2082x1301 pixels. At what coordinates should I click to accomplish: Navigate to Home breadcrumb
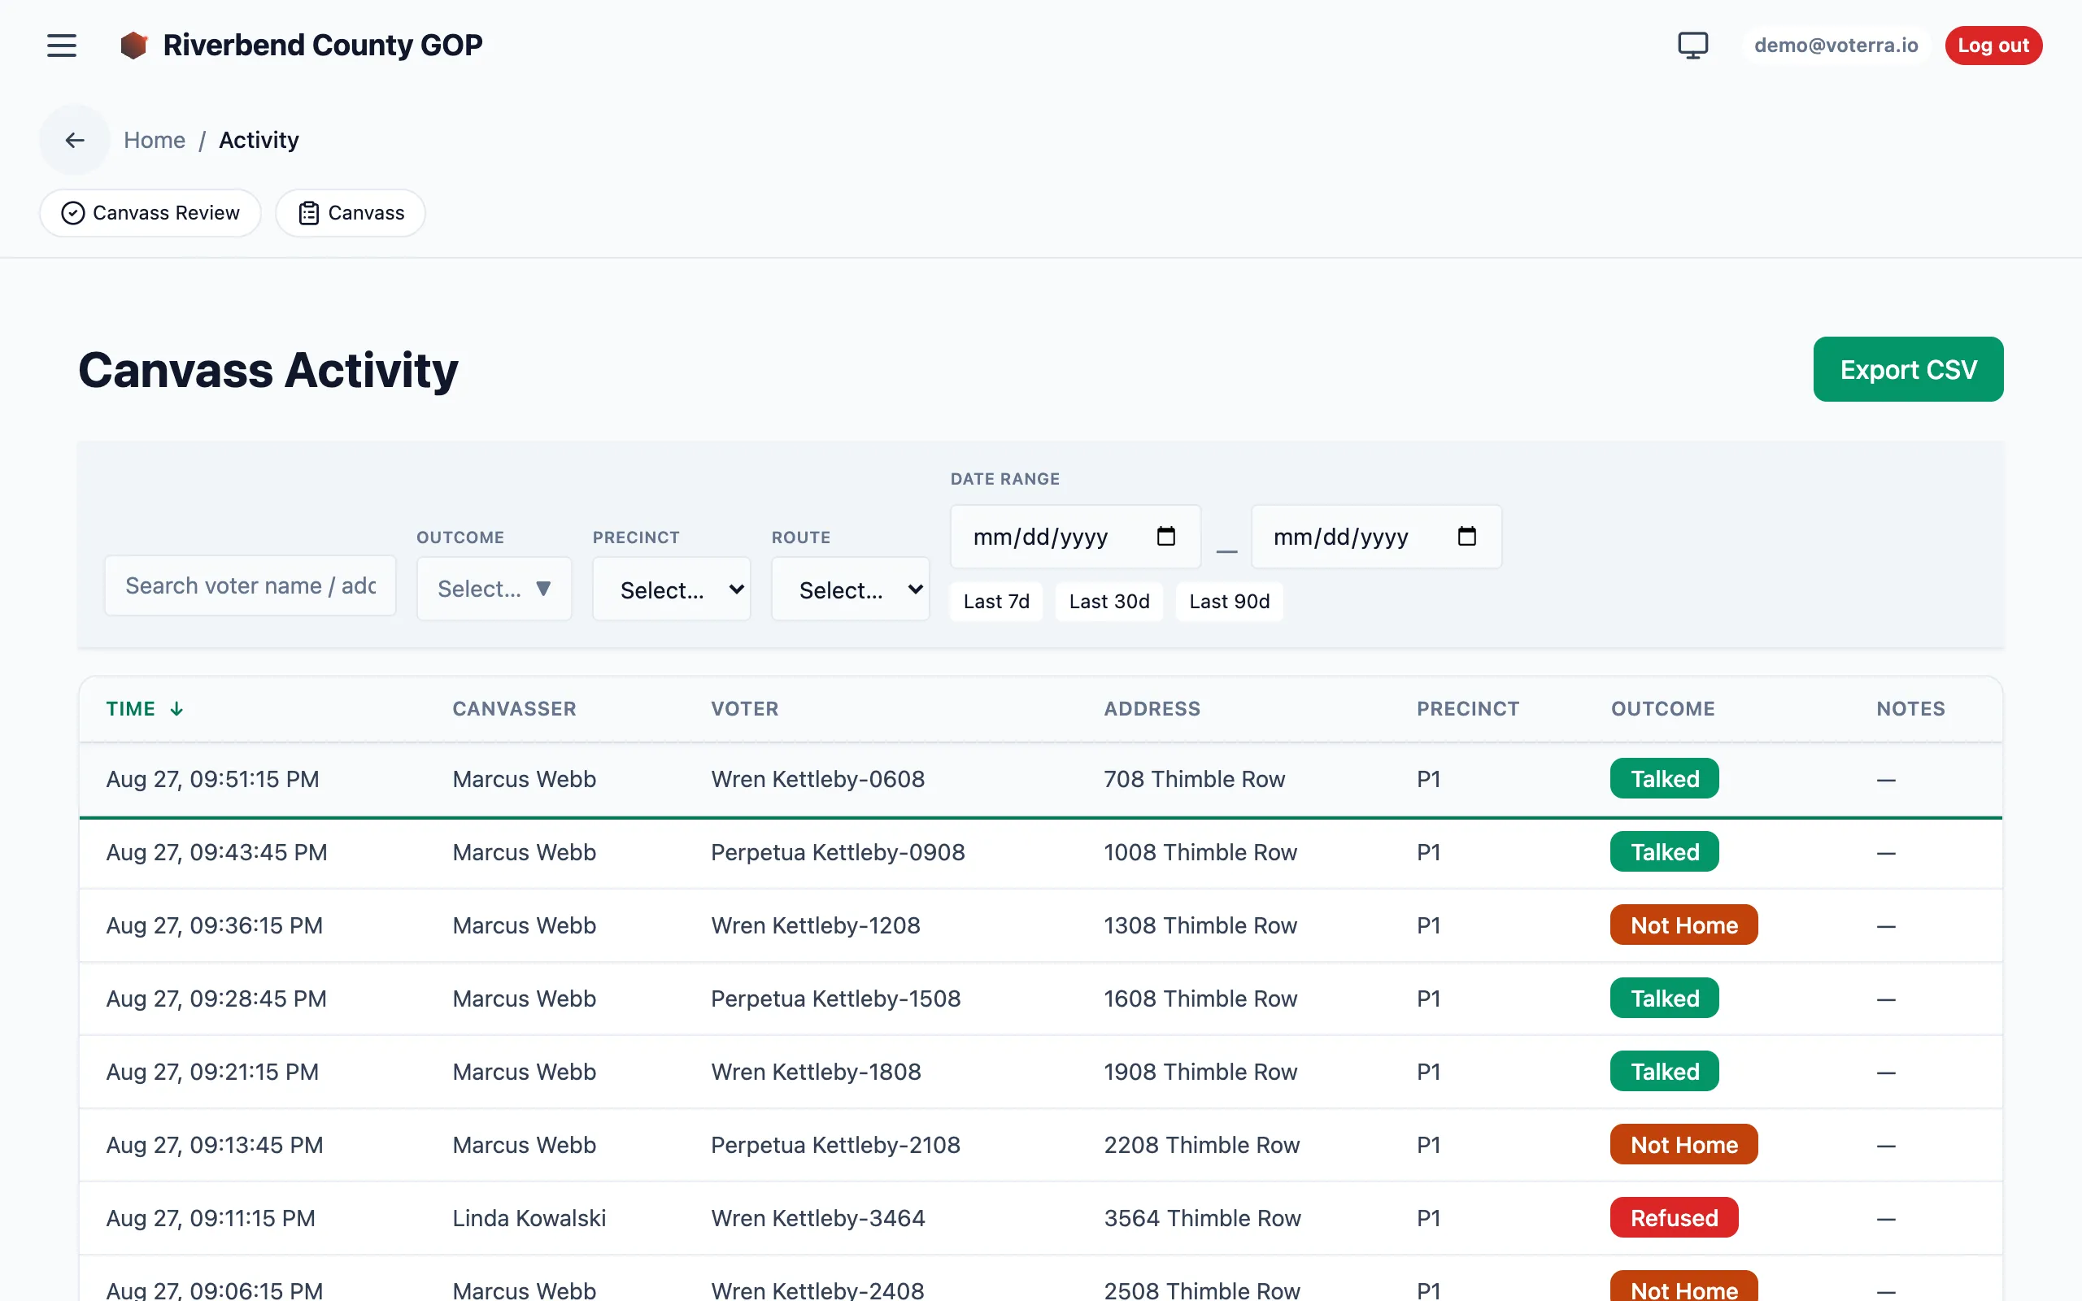(155, 139)
